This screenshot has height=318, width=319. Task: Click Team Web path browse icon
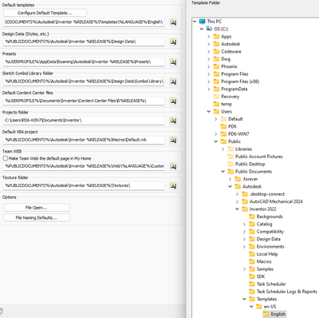[173, 166]
